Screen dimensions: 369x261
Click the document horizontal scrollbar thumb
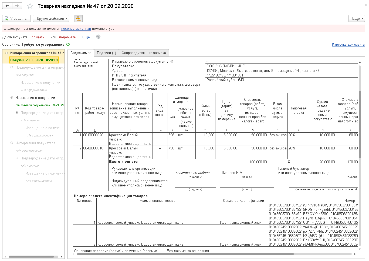pos(185,254)
